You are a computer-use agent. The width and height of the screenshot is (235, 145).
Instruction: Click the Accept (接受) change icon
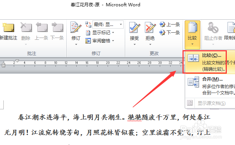[134, 28]
